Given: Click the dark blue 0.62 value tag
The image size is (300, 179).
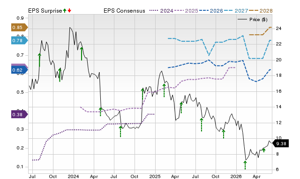Looking at the screenshot, I should 20,70.
